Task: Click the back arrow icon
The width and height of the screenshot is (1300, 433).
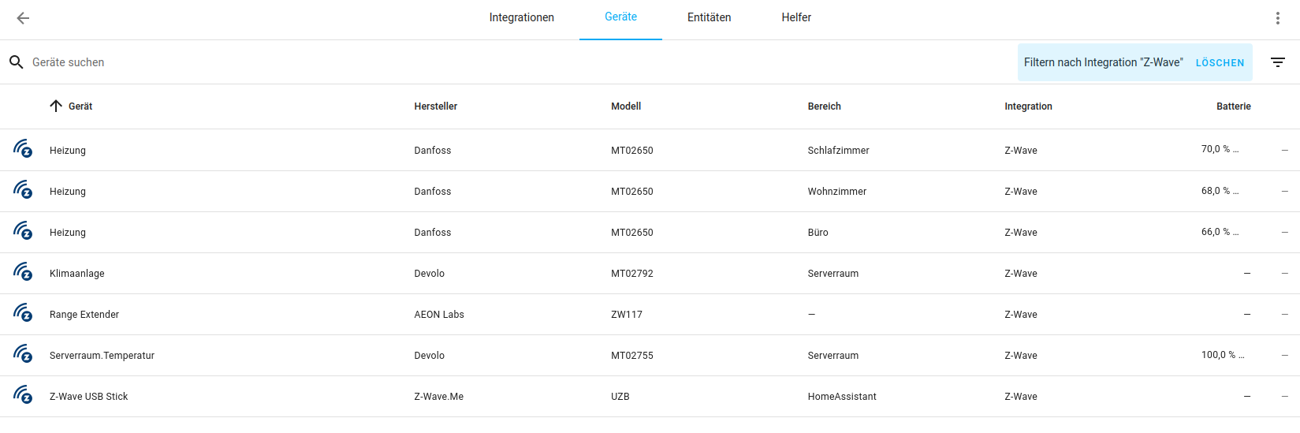Action: point(23,18)
